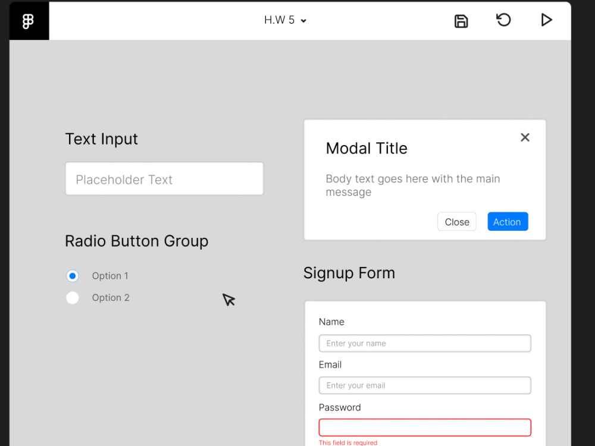Close the modal with the X icon
595x446 pixels.
(525, 137)
